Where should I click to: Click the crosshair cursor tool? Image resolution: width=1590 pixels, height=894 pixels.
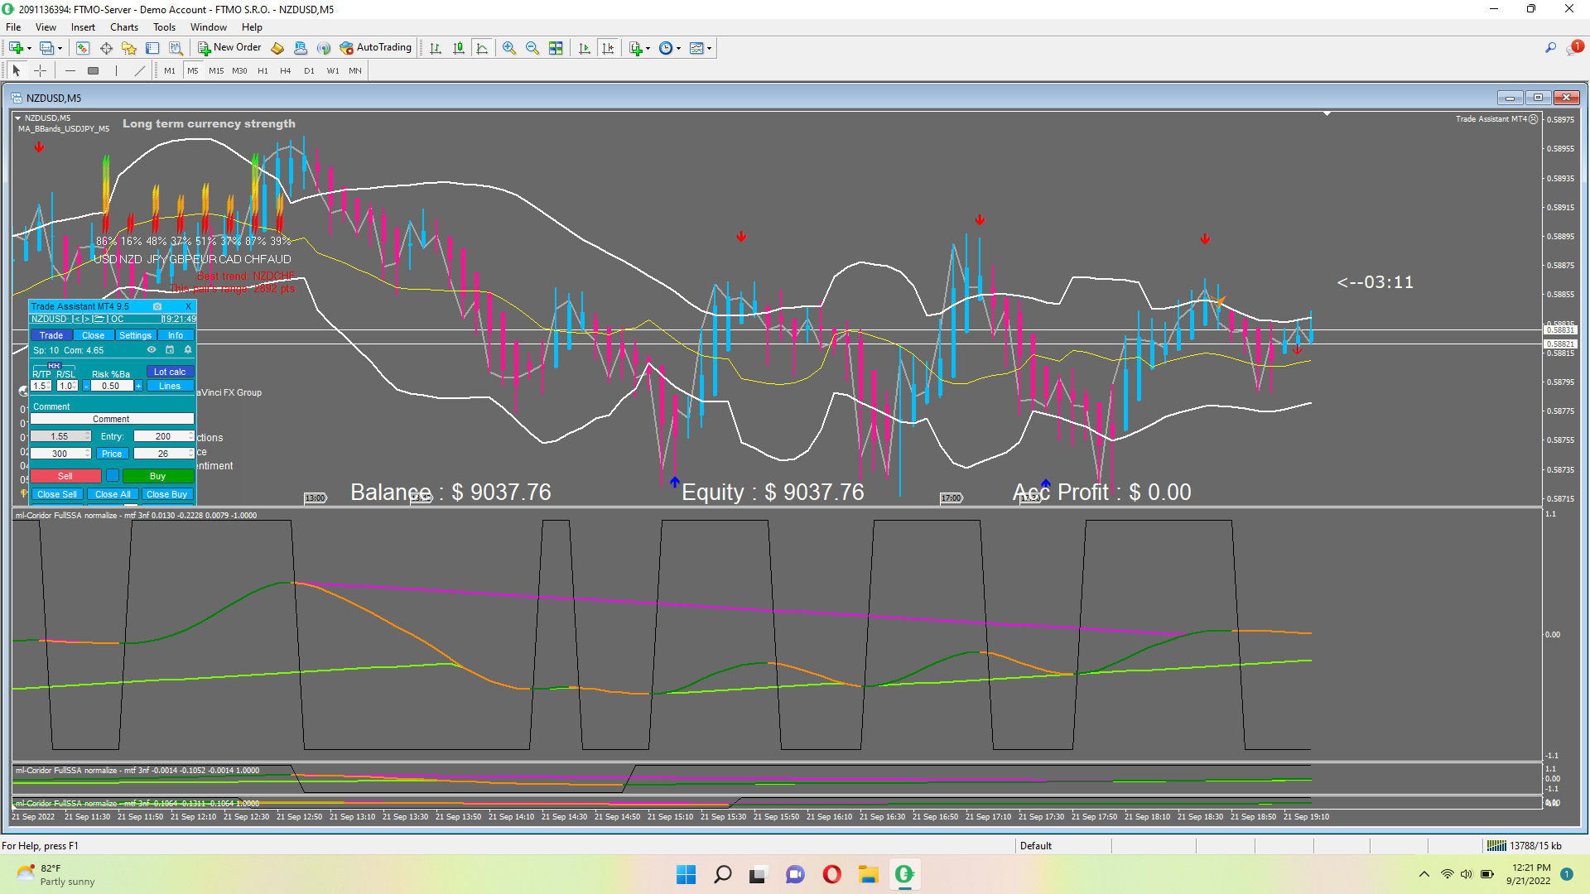click(40, 71)
